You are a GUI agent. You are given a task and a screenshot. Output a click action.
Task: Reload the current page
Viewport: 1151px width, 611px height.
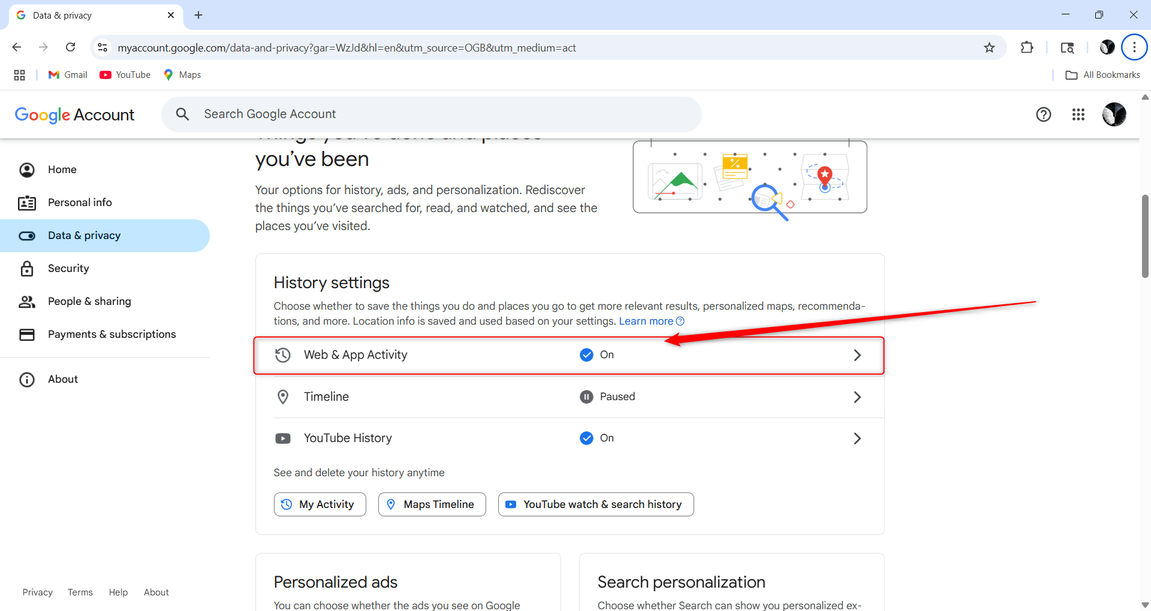[x=70, y=47]
